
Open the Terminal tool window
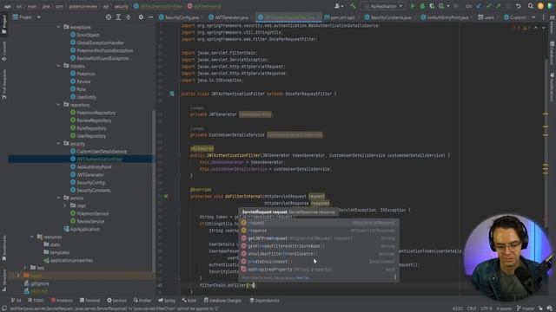tap(89, 301)
